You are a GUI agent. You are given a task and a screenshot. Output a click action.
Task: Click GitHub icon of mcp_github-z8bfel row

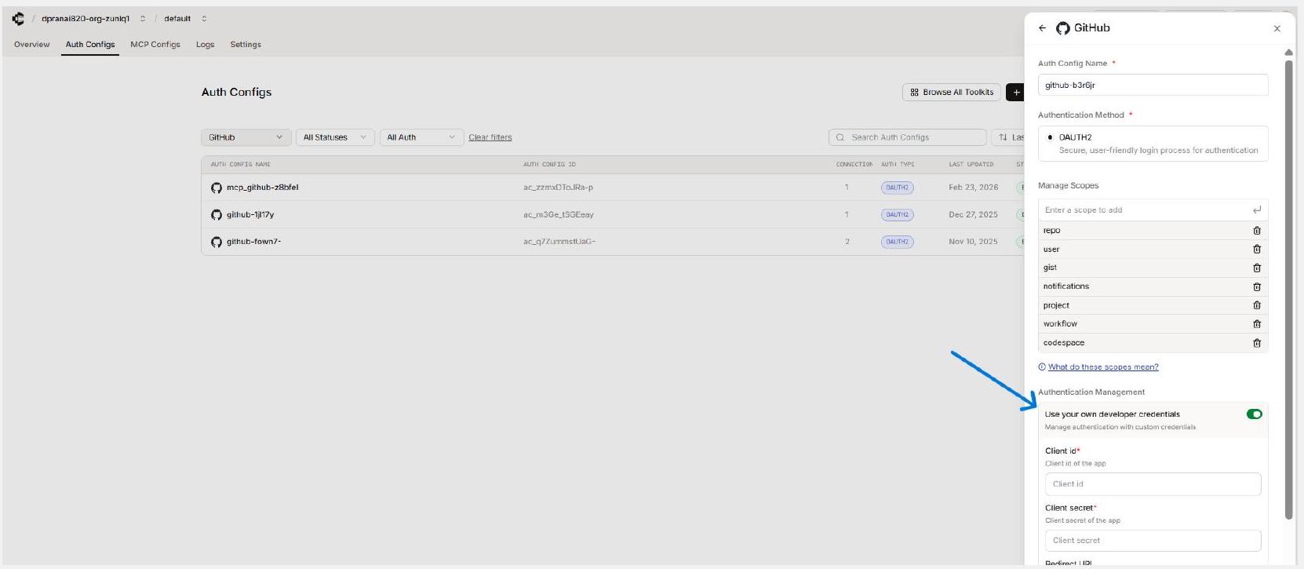point(217,188)
